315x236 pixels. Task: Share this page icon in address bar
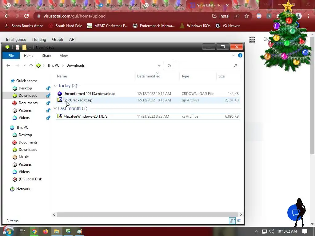pyautogui.click(x=237, y=16)
